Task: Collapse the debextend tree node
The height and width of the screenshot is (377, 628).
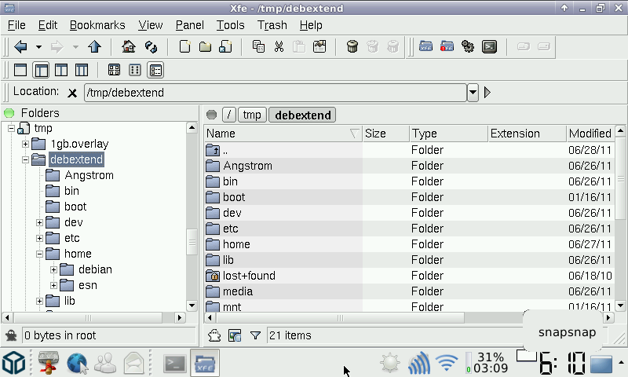Action: click(x=25, y=159)
